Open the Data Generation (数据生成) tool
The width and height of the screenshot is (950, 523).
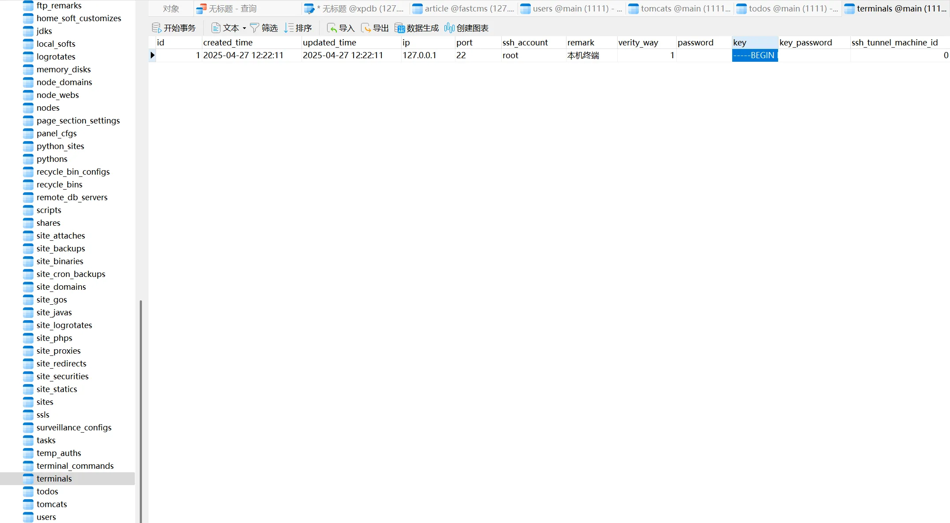(x=399, y=28)
